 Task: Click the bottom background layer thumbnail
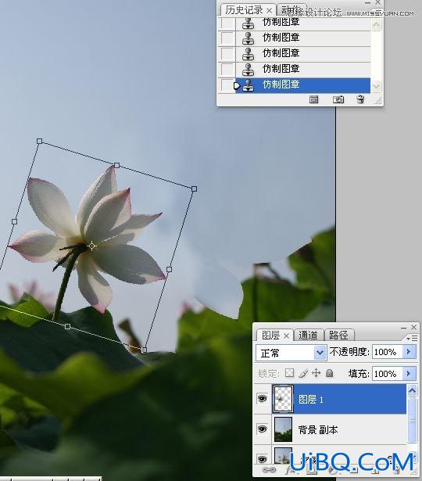click(283, 455)
